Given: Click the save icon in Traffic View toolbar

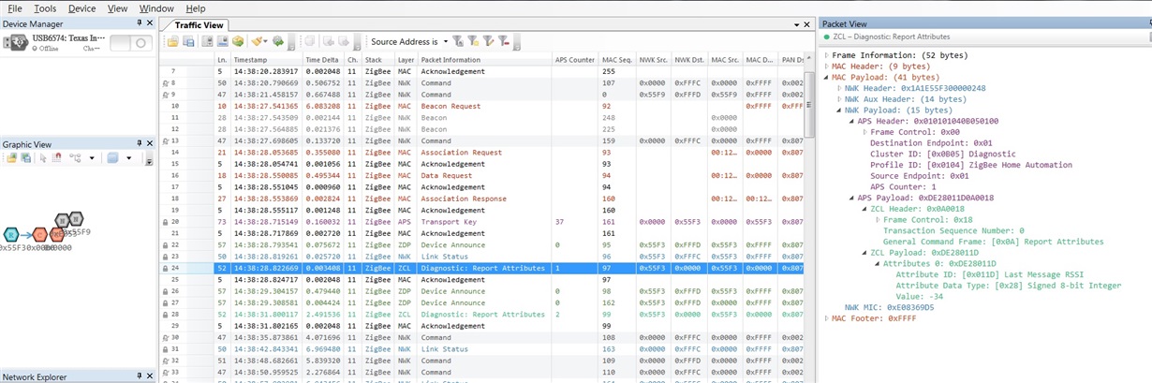Looking at the screenshot, I should click(188, 42).
